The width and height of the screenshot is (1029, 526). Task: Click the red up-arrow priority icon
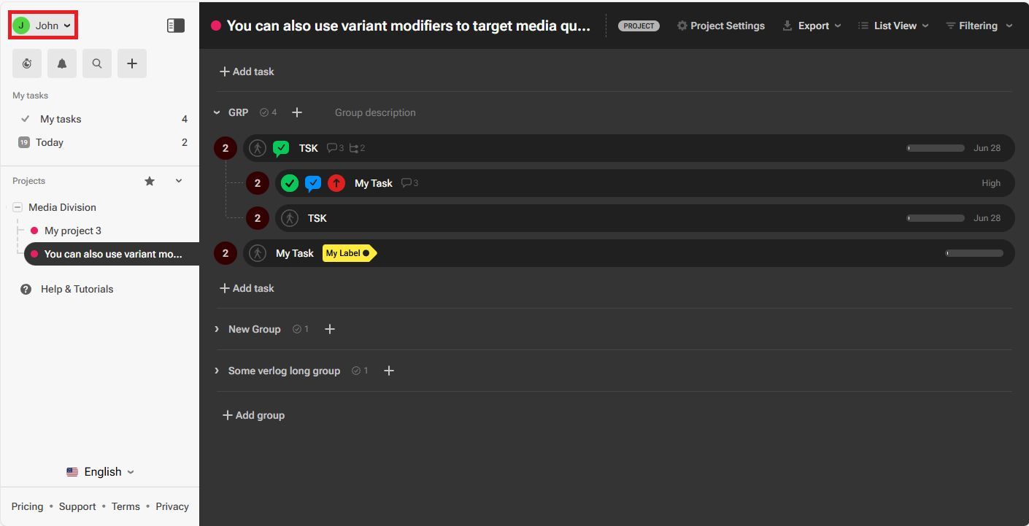[x=336, y=183]
